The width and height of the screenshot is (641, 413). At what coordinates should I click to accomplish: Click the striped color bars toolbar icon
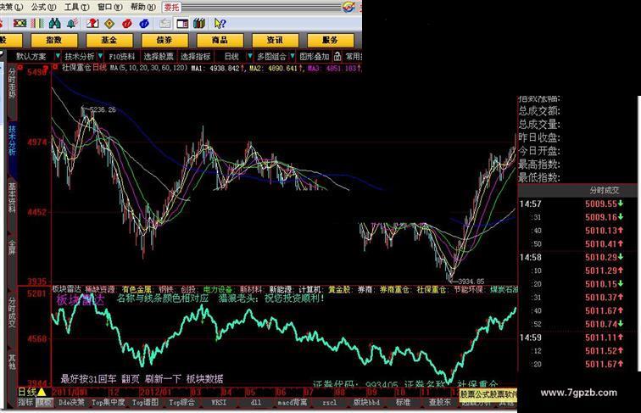37,23
